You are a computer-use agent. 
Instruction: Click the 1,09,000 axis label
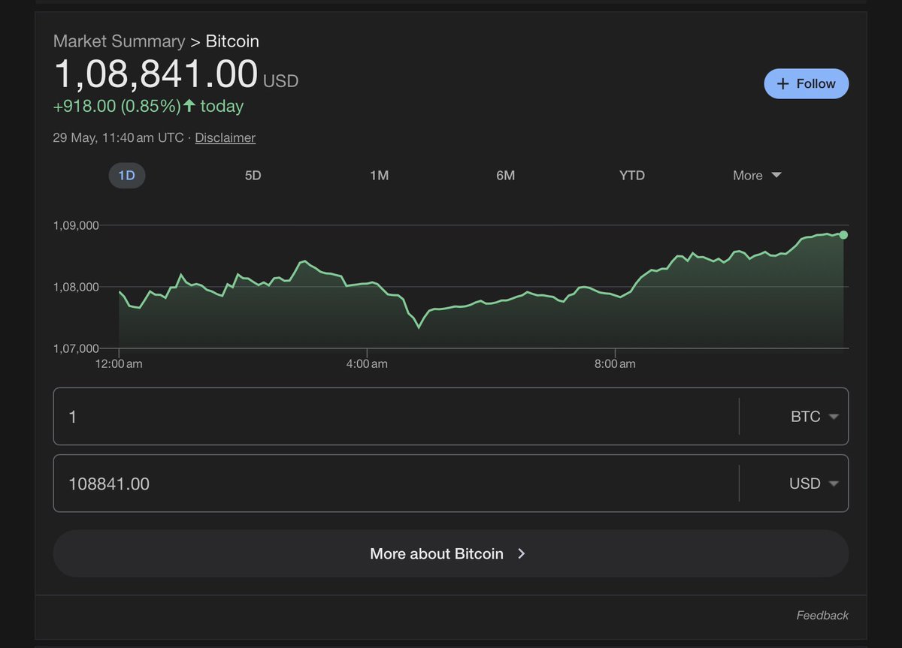pyautogui.click(x=76, y=225)
